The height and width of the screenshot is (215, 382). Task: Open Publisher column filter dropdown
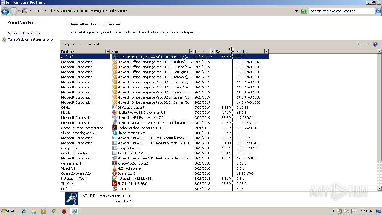[x=108, y=52]
